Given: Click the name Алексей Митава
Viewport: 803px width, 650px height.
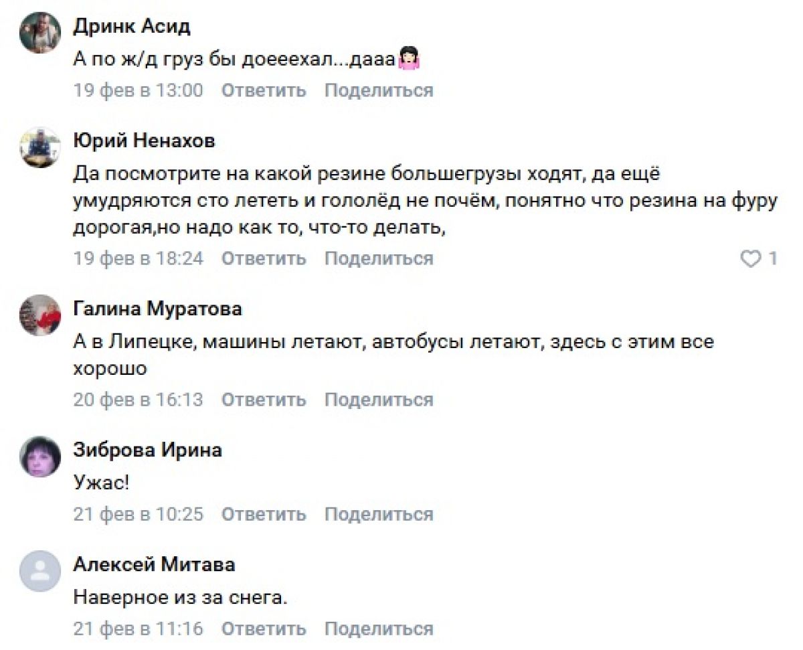Looking at the screenshot, I should click(154, 565).
